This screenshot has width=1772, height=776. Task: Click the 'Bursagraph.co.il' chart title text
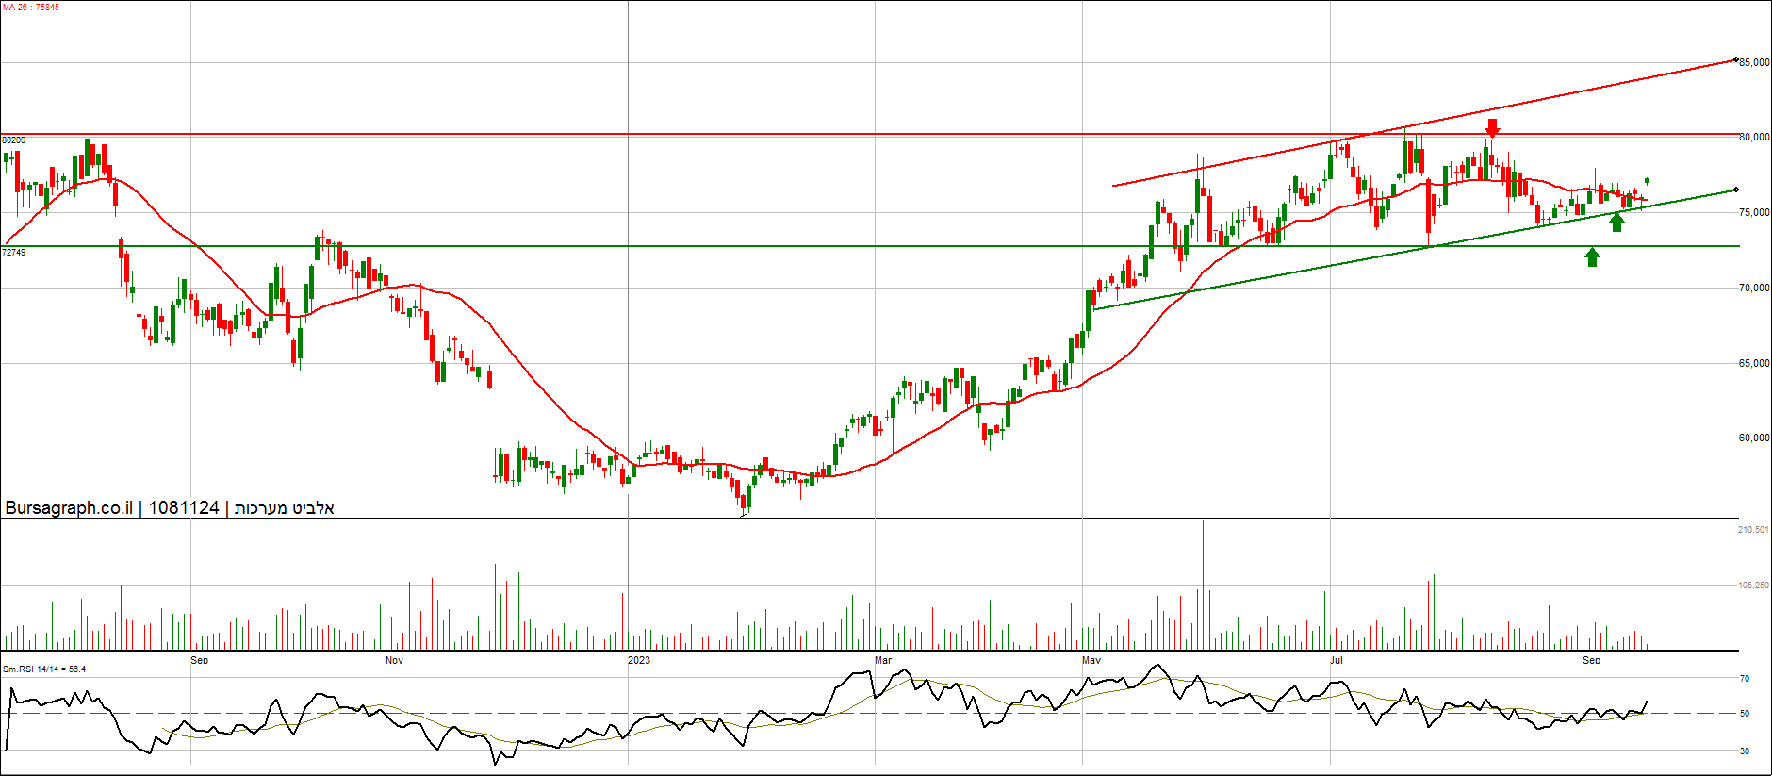click(x=69, y=508)
